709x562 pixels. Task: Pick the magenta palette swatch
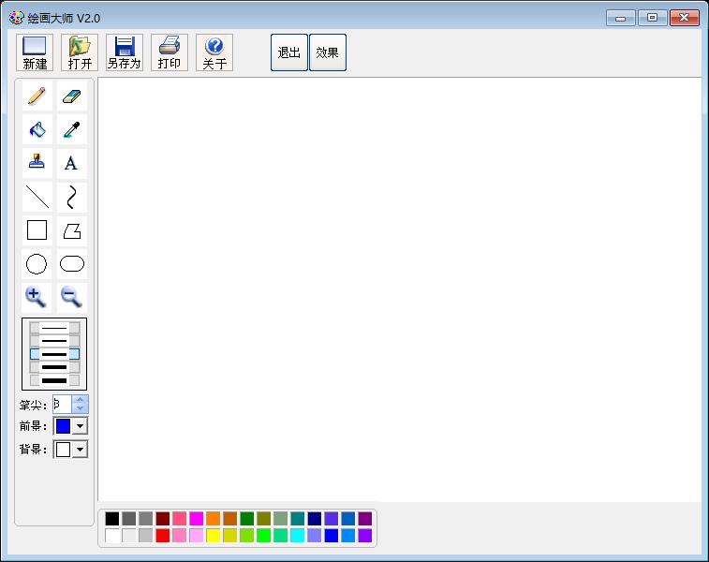197,519
